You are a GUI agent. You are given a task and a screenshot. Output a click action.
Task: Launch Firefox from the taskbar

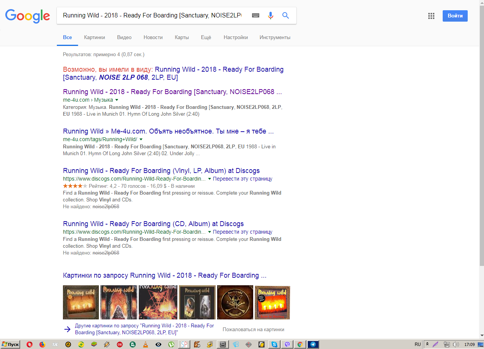coord(42,344)
